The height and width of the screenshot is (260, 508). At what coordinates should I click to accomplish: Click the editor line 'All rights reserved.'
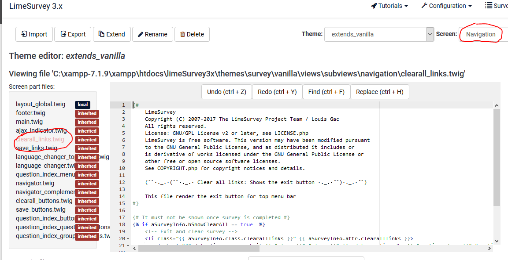tap(176, 126)
